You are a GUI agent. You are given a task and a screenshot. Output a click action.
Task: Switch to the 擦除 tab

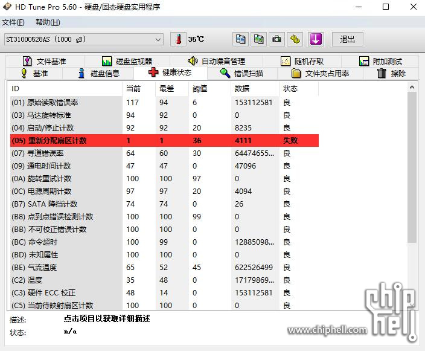point(391,73)
